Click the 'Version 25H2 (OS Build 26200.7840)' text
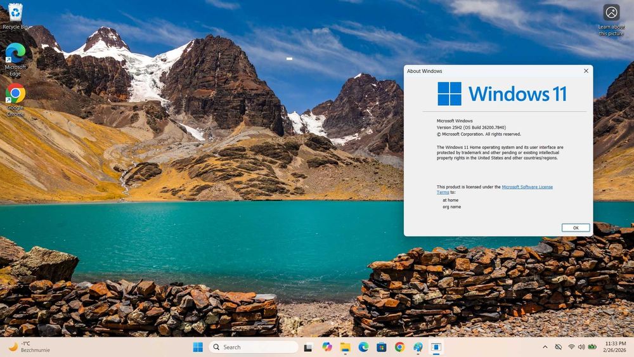 click(471, 127)
